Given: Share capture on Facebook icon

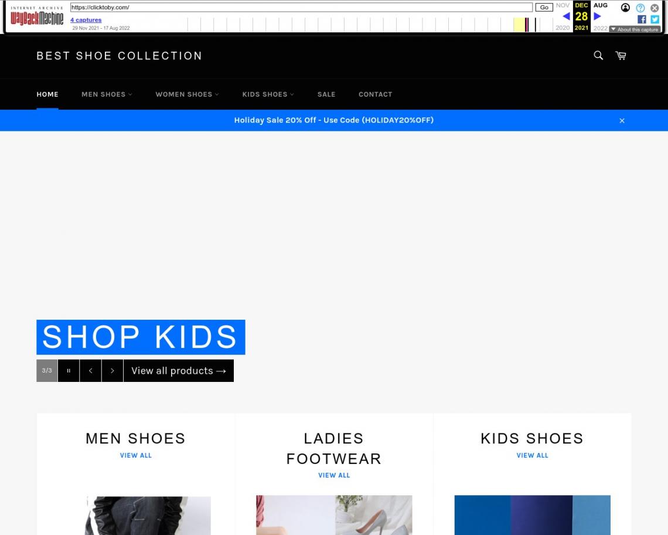Looking at the screenshot, I should click(642, 19).
